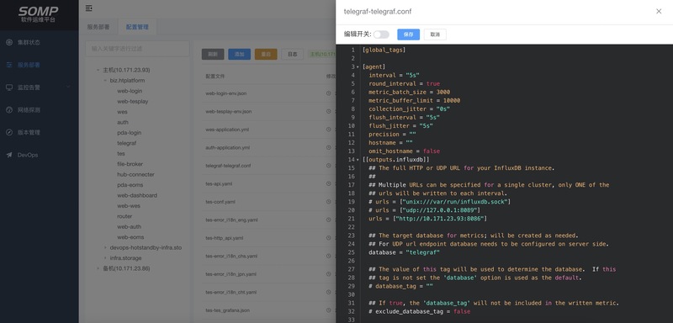This screenshot has height=323, width=673.
Task: Click the orange 重启 button
Action: tap(266, 54)
